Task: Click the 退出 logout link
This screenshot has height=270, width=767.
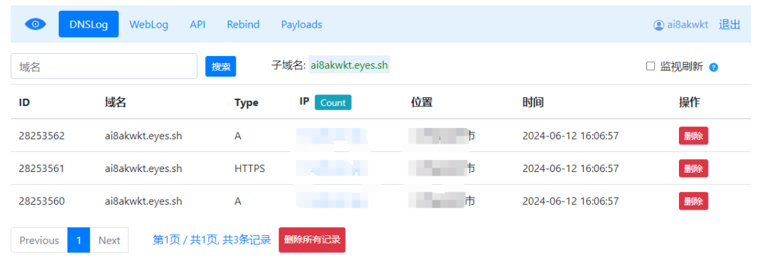Action: tap(729, 25)
